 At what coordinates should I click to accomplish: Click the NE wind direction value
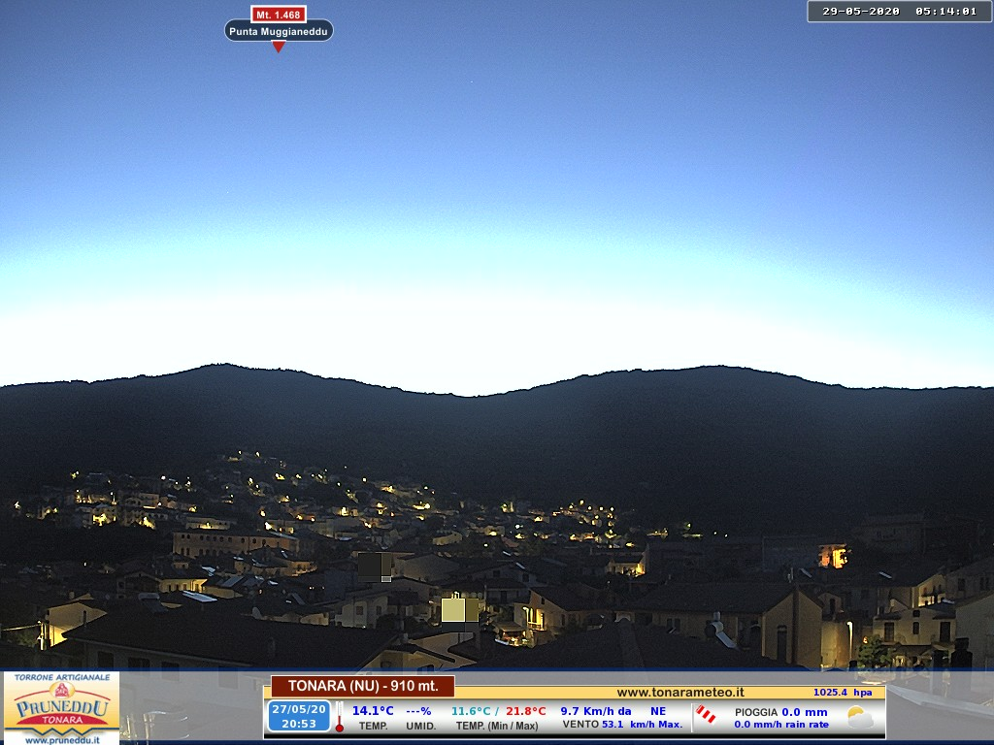click(658, 711)
